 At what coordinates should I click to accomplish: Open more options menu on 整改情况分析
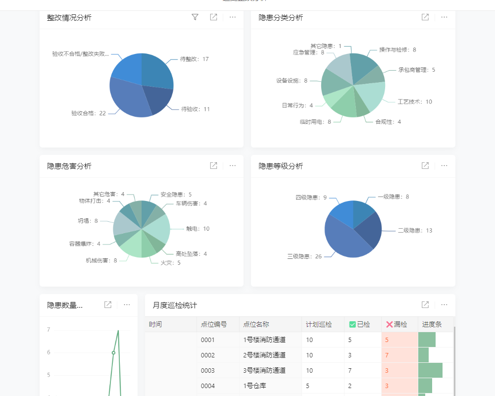point(232,17)
